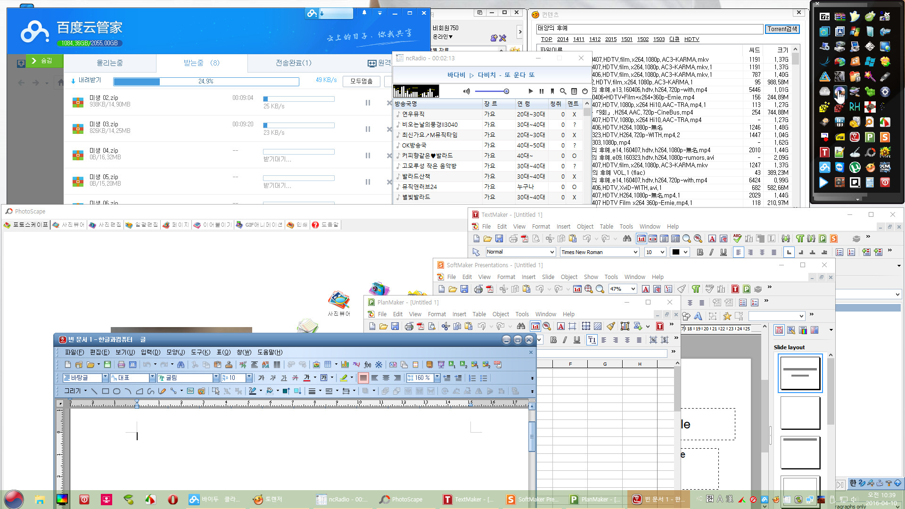Click chart icon in Hangul toolbar
This screenshot has height=509, width=905.
click(345, 364)
